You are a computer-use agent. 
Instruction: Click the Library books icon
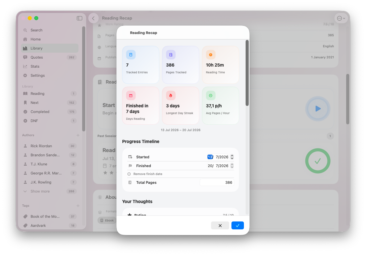pos(25,48)
